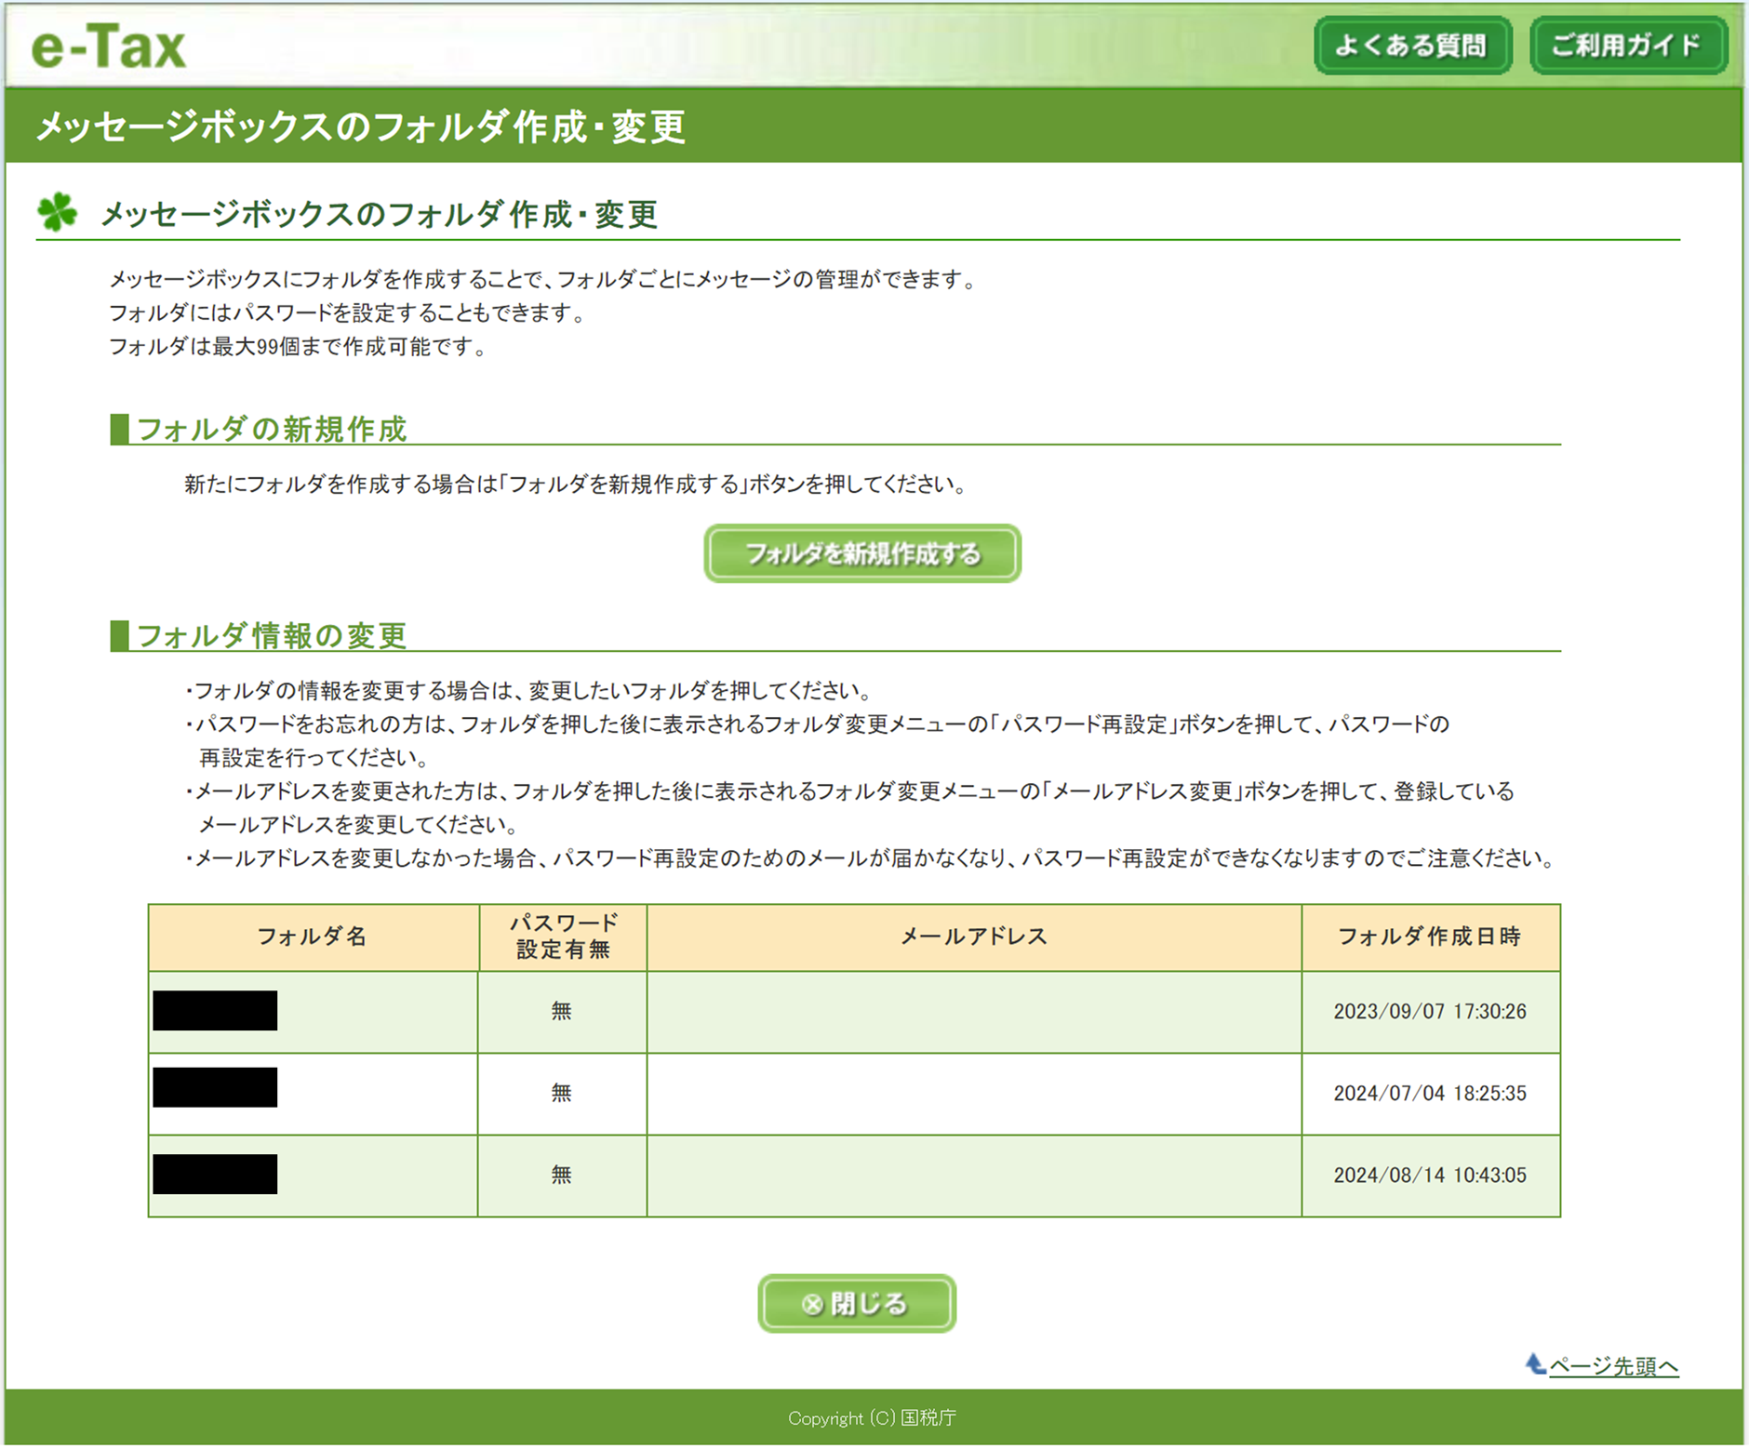Screen dimensions: 1749x1448
Task: Click the フォルダは最大99個まで作成可能です text
Action: point(298,347)
